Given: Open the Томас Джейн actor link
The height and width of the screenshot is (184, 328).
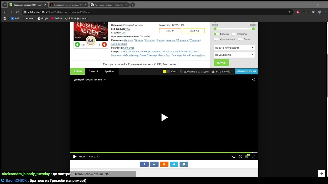Looking at the screenshot, I should (128, 52).
